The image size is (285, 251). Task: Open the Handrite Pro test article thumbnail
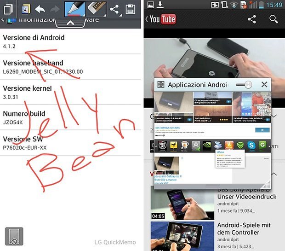pyautogui.click(x=212, y=114)
